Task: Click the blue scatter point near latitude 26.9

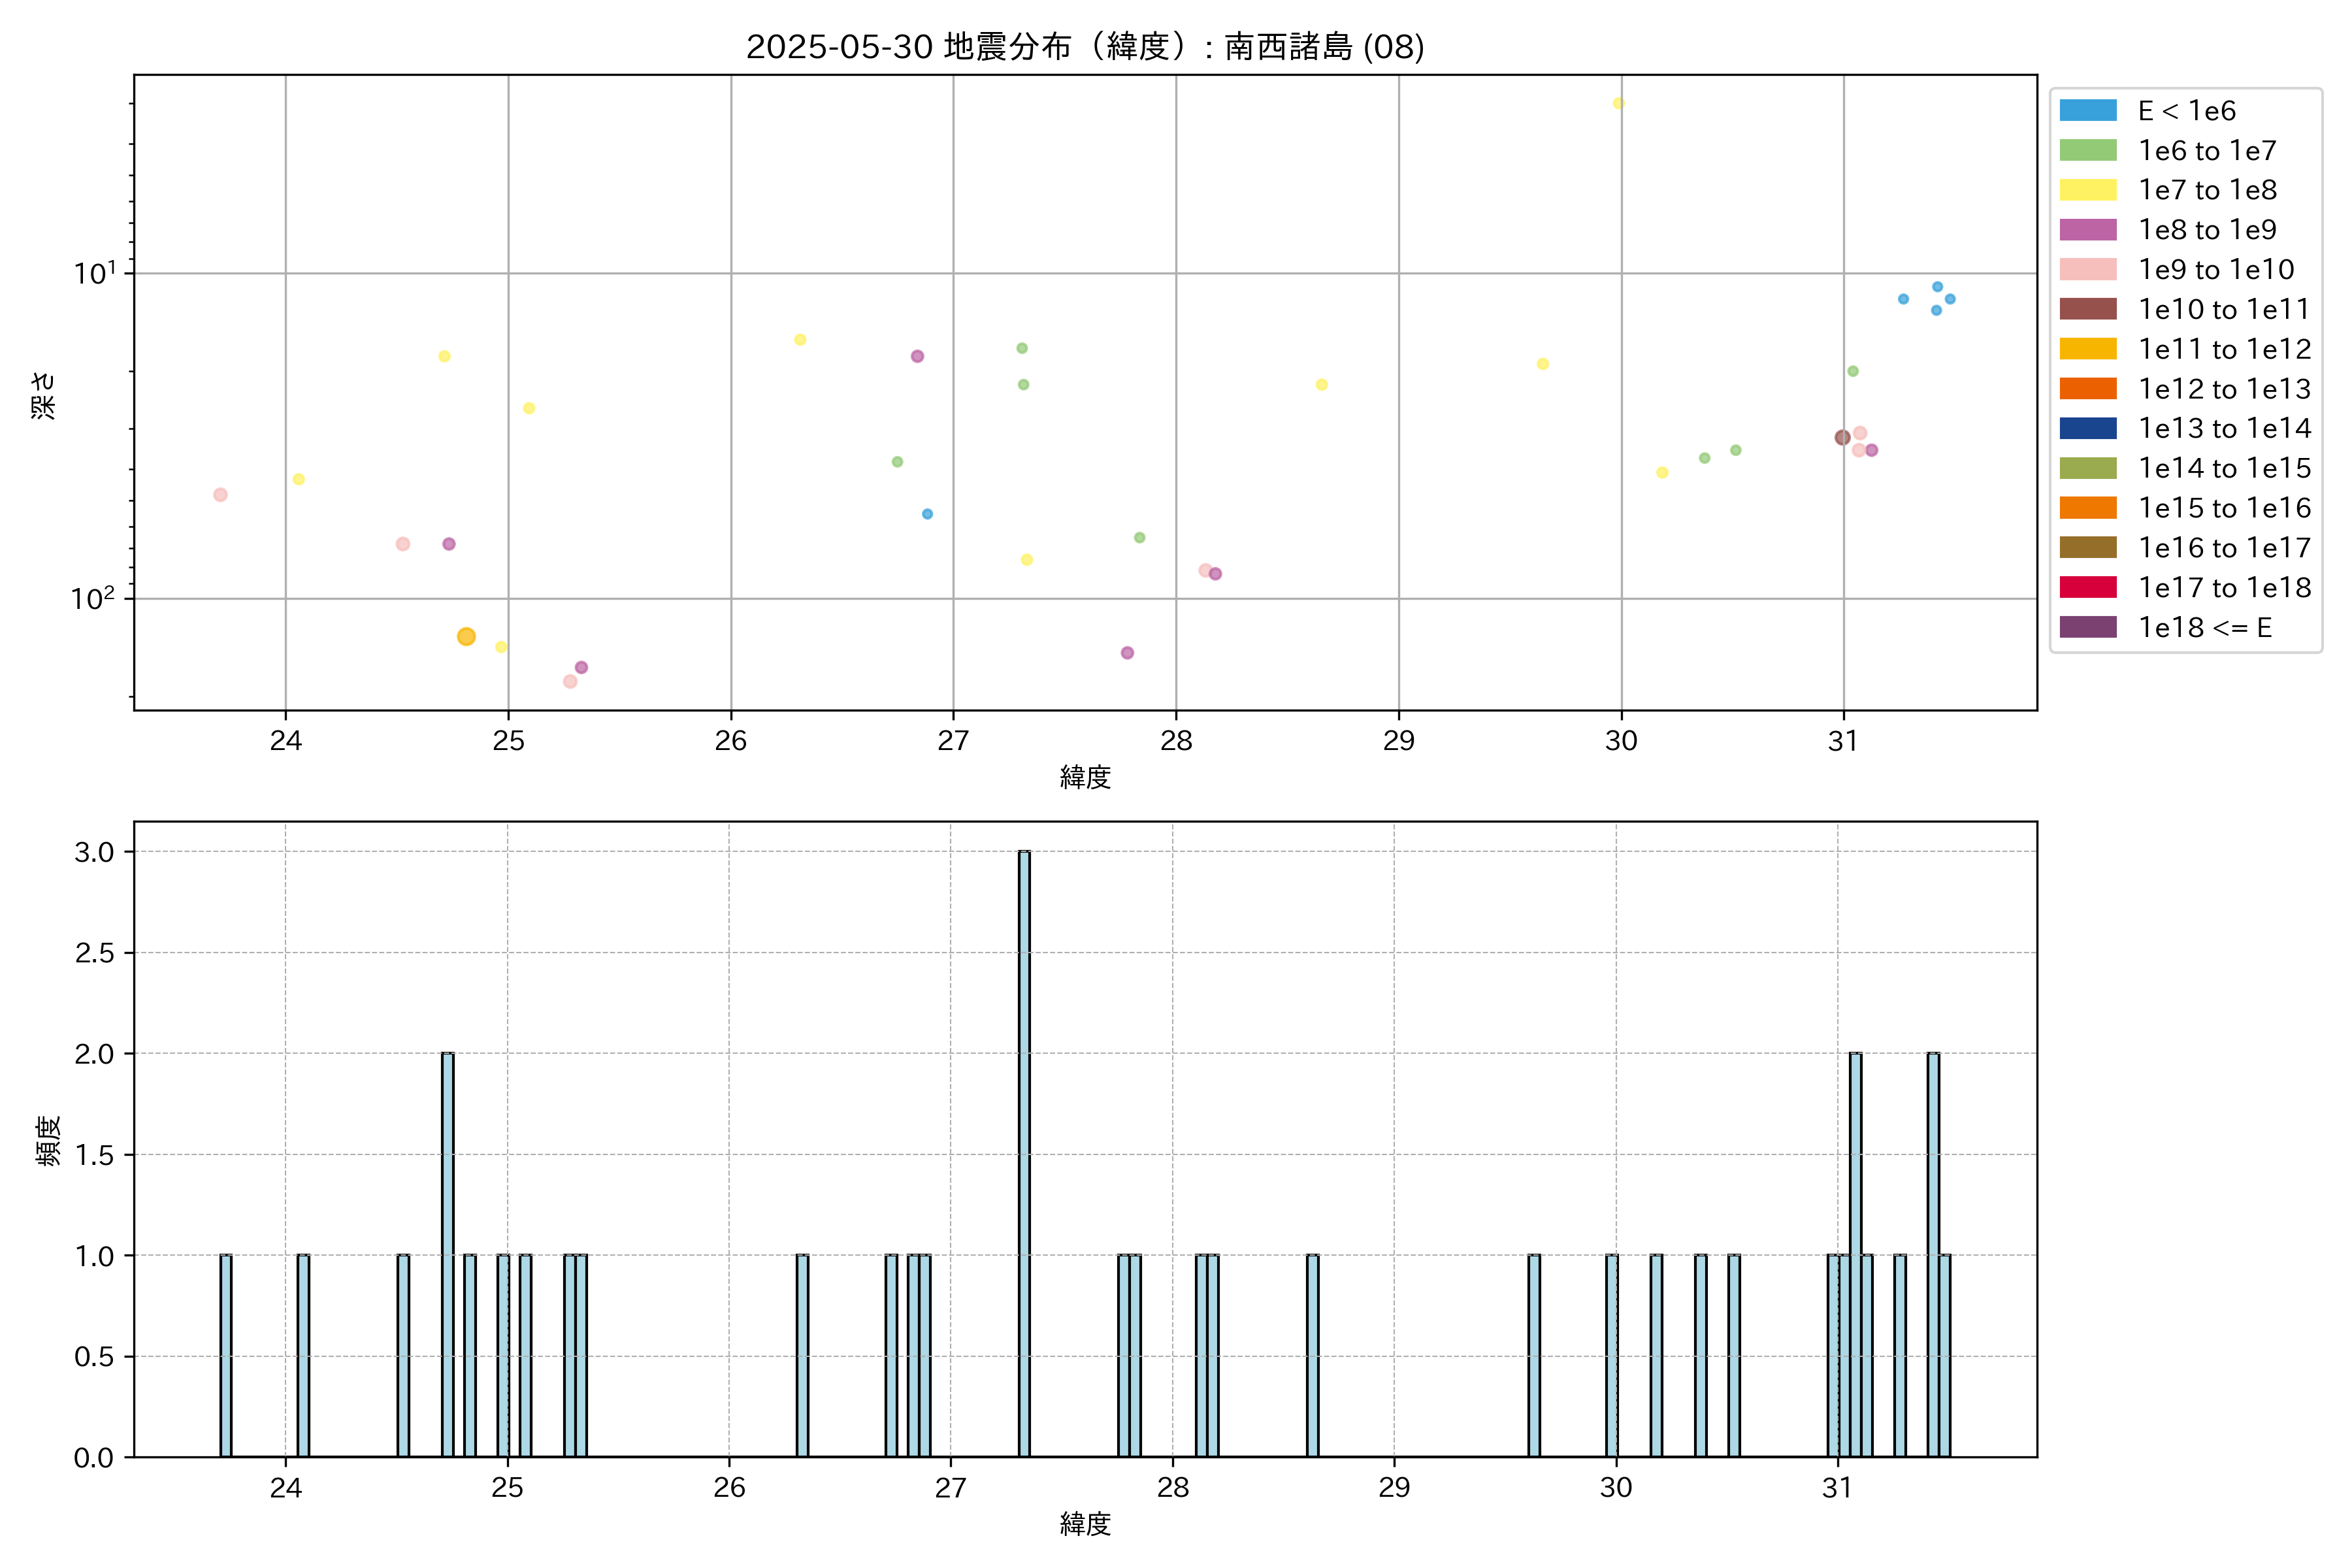Action: tap(927, 514)
